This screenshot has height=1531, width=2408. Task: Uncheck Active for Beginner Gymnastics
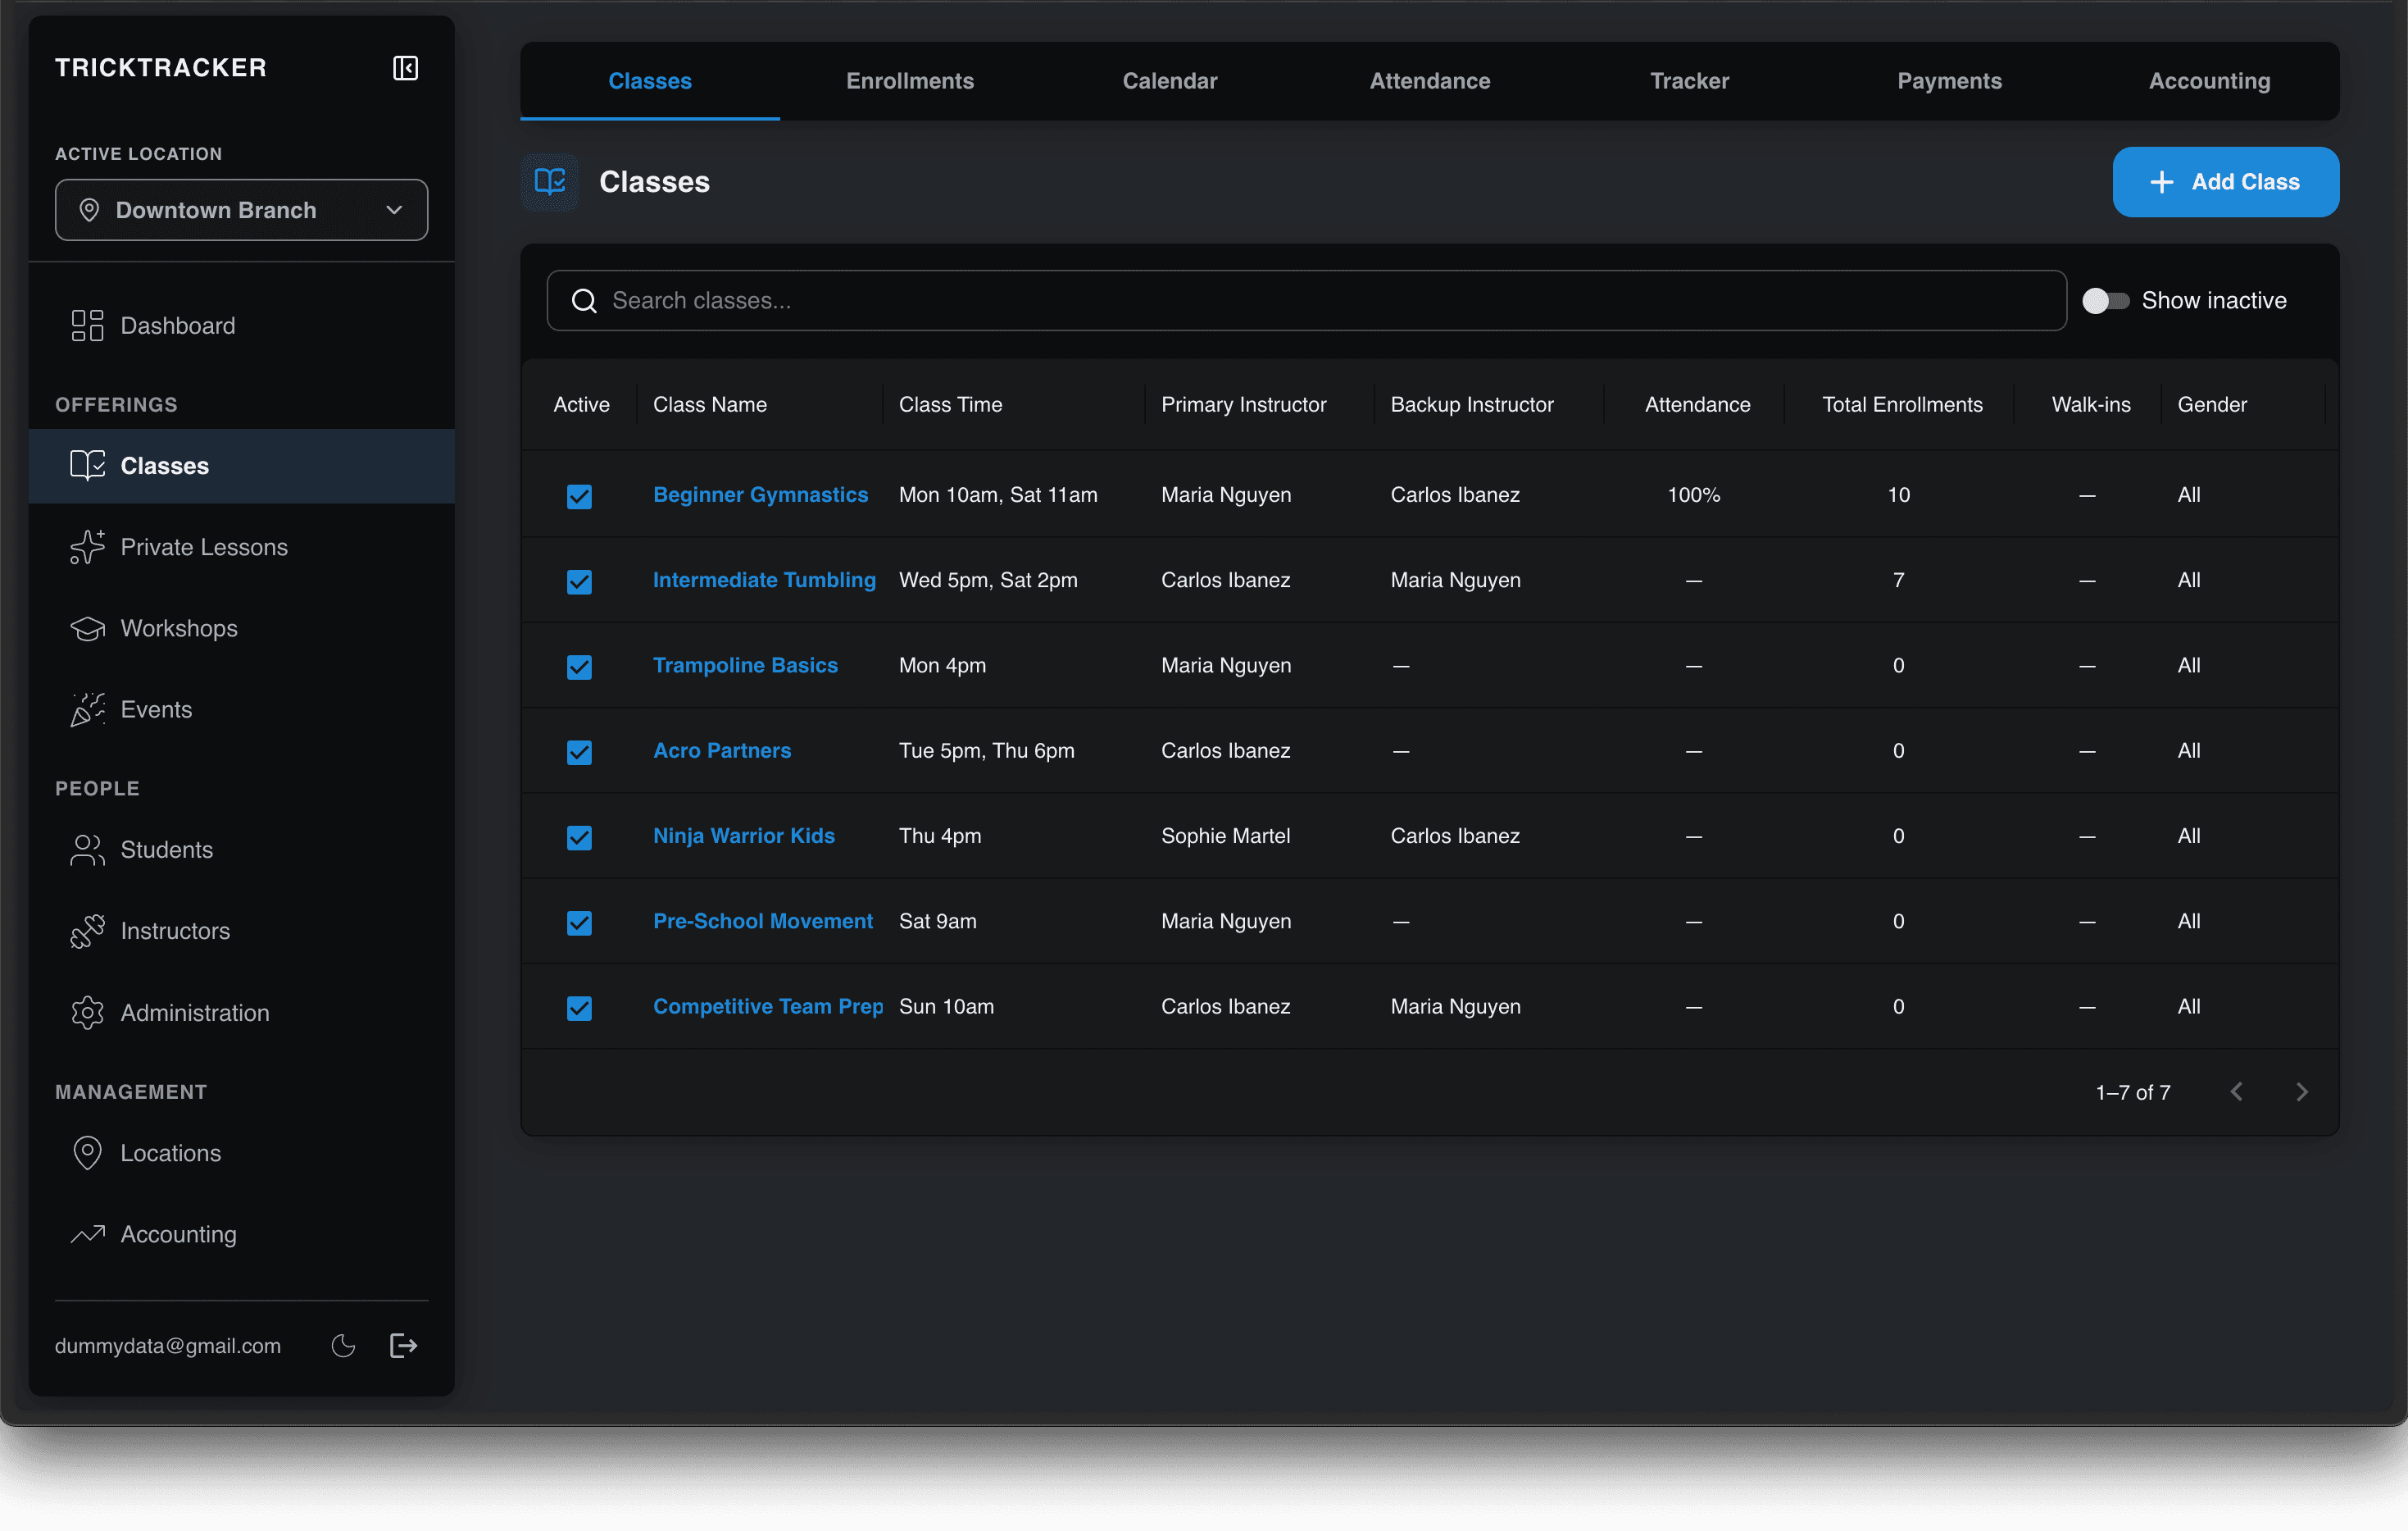point(579,495)
